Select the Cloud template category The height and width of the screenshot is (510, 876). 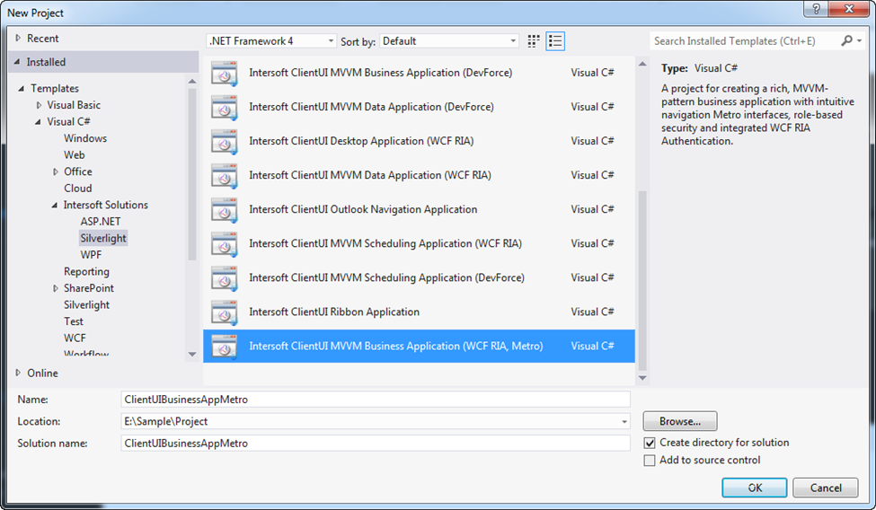[x=77, y=189]
